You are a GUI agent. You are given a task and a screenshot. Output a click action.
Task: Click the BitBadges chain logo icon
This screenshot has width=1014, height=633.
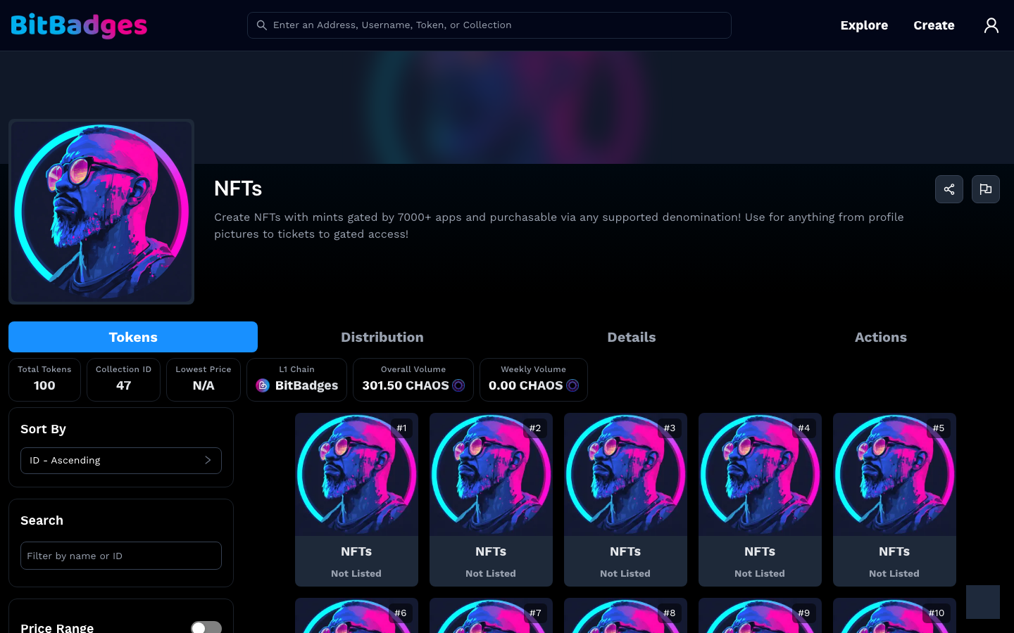(263, 385)
